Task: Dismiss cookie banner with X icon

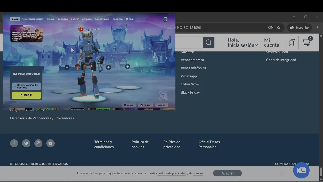Action: [x=281, y=173]
